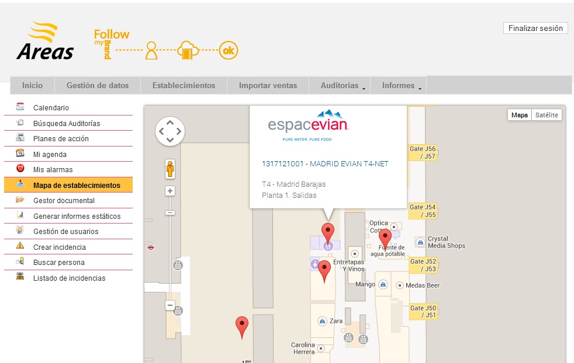Viewport: 574px width, 363px height.
Task: Click the red pin beside Entretapas Y Vinos
Action: 324,271
